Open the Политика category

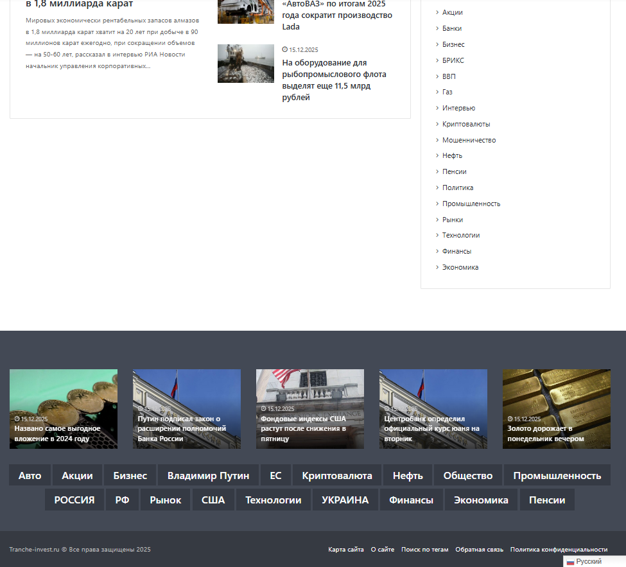(458, 188)
